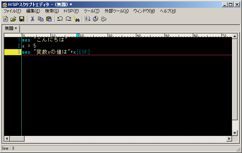
Task: Save the script with the floppy disk icon
Action: [x=22, y=19]
